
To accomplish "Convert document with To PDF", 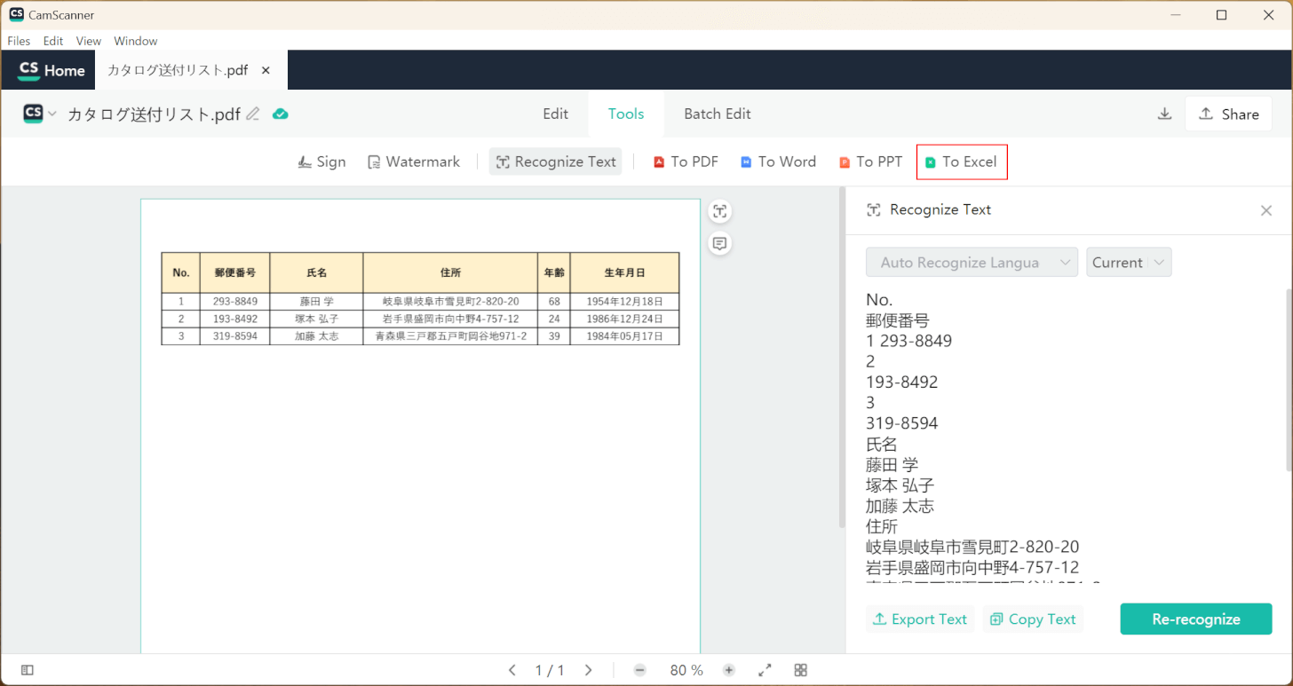I will (686, 162).
